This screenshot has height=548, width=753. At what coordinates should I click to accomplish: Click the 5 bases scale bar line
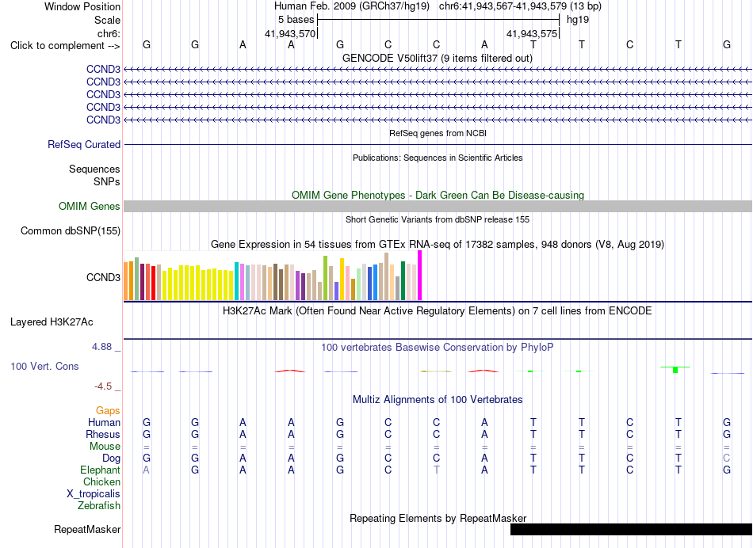point(438,20)
